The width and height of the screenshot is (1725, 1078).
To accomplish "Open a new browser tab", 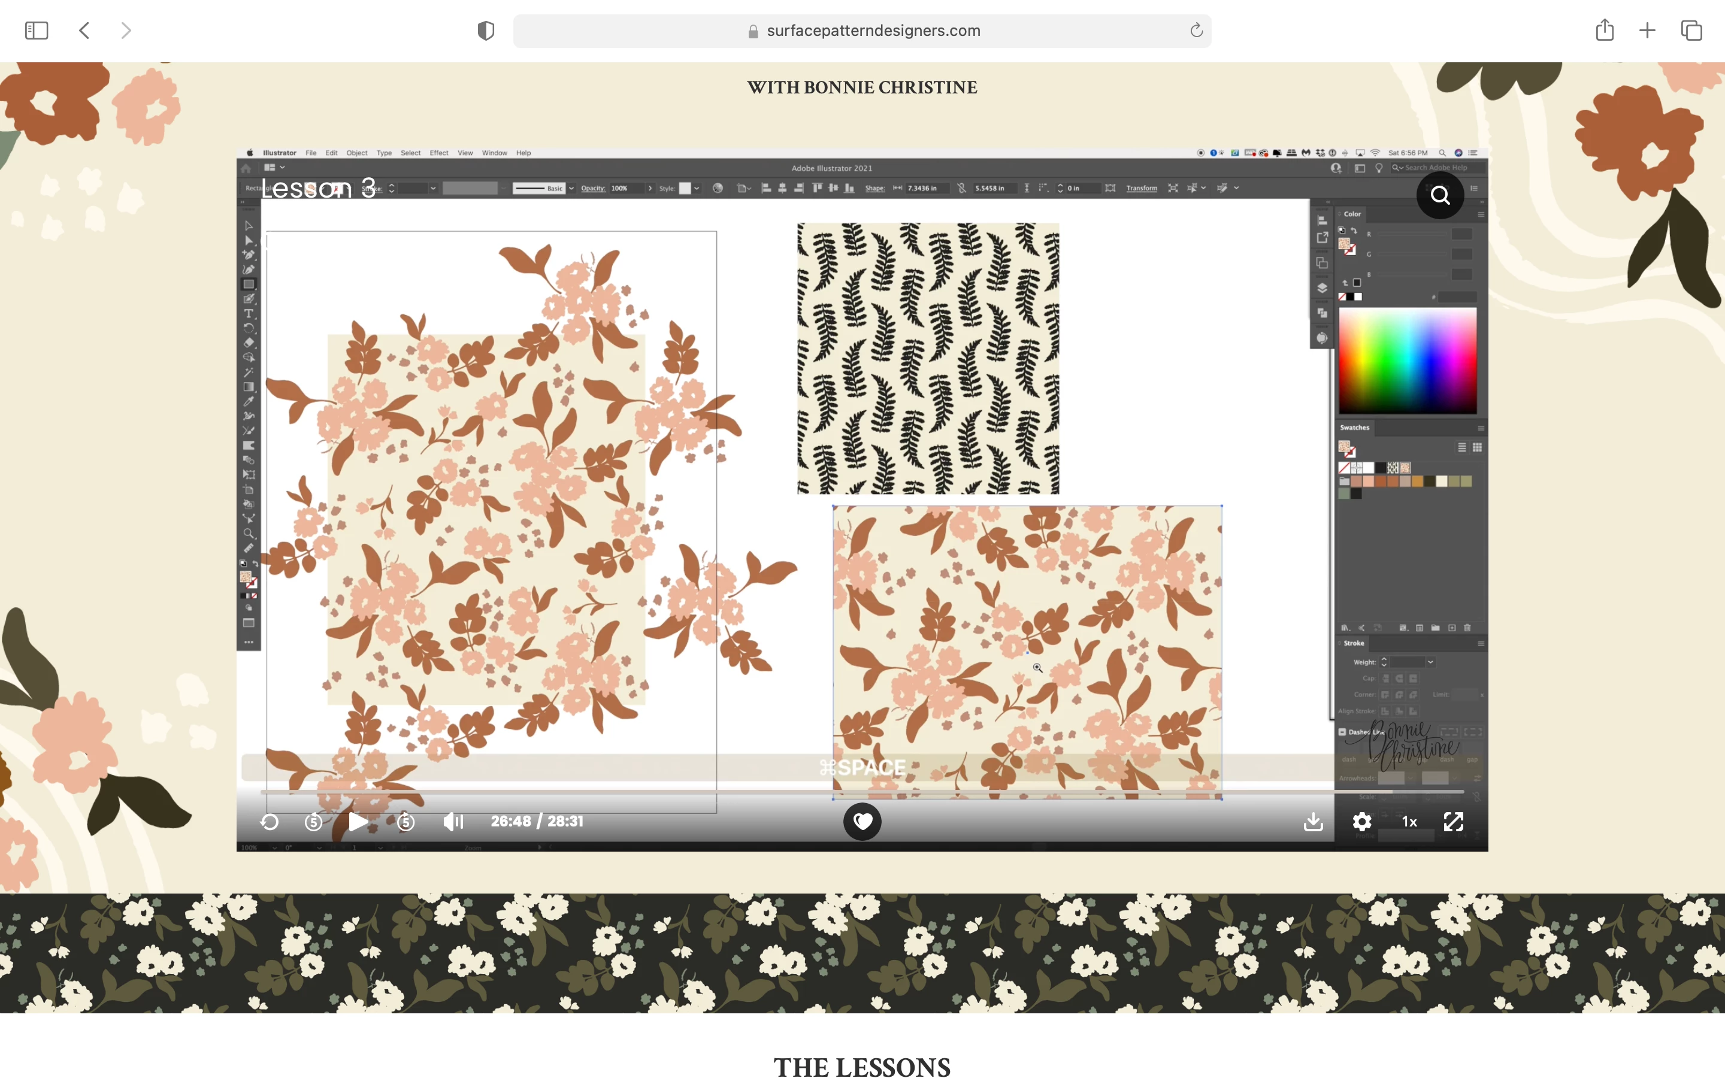I will pyautogui.click(x=1647, y=31).
